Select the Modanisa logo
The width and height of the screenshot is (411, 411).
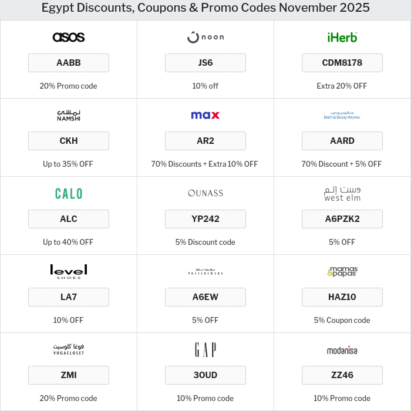point(342,350)
